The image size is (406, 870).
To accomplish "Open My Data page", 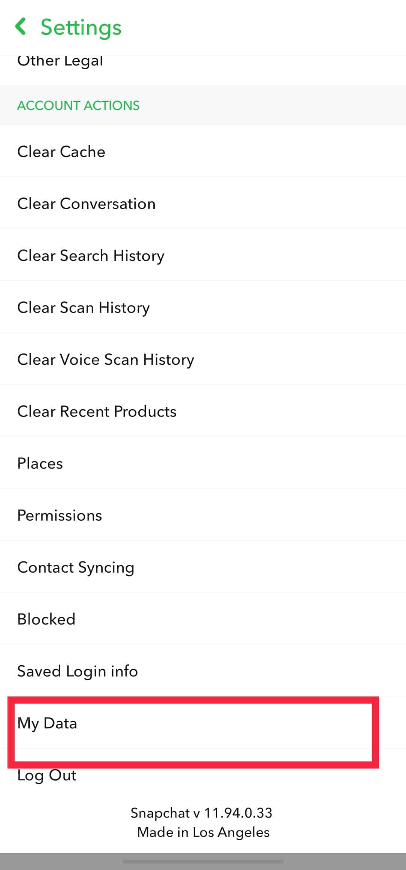I will pyautogui.click(x=47, y=723).
